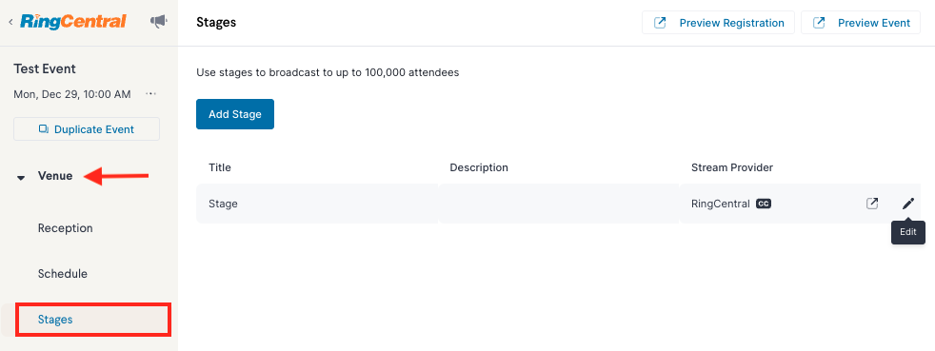Click the external-link icon in Preview Registration
935x351 pixels.
(660, 23)
